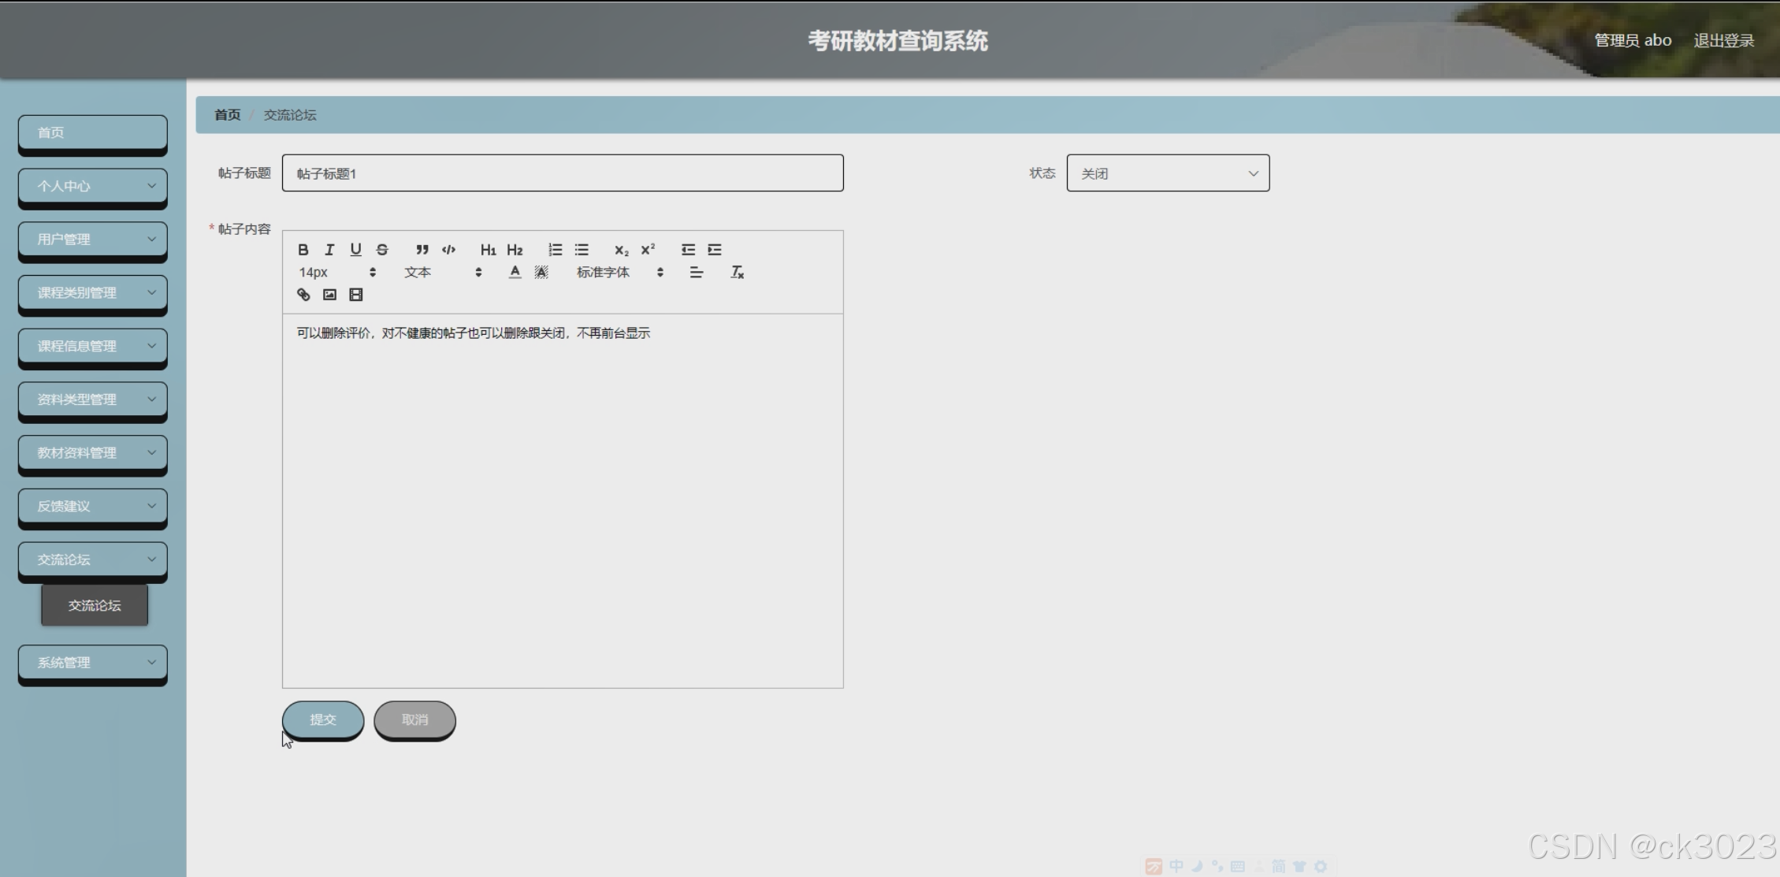Open the 状态 dropdown showing 关闭
The image size is (1780, 877).
1168,173
